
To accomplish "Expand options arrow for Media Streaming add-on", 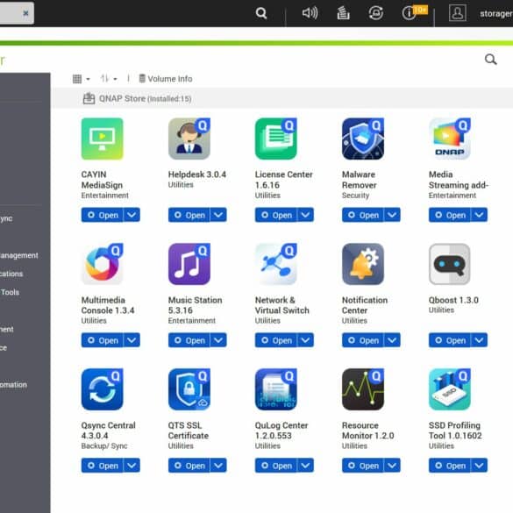I will pyautogui.click(x=479, y=215).
